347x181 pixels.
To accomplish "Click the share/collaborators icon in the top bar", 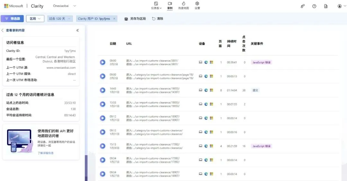I will (x=303, y=6).
